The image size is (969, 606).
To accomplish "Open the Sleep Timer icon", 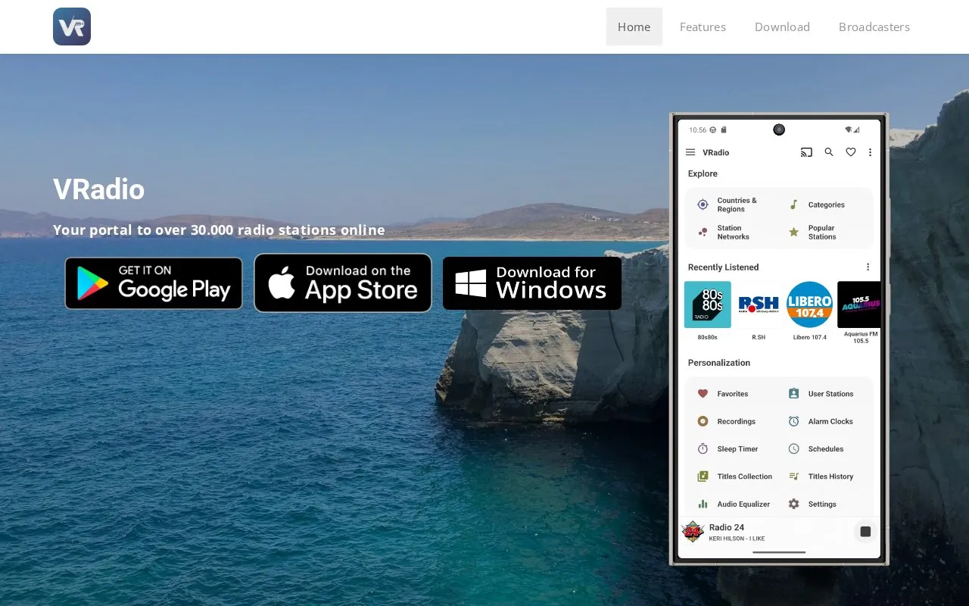I will coord(703,448).
